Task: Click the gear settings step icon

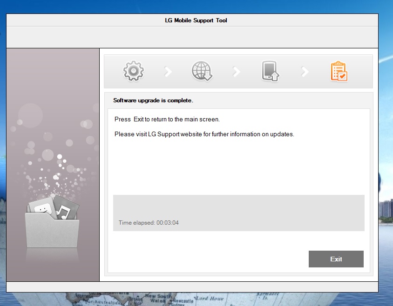Action: (134, 71)
